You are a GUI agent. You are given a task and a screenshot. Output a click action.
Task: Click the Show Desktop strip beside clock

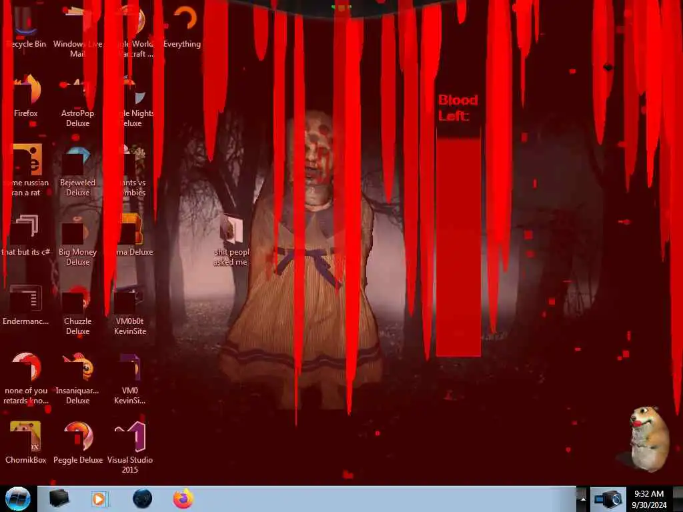(x=678, y=499)
